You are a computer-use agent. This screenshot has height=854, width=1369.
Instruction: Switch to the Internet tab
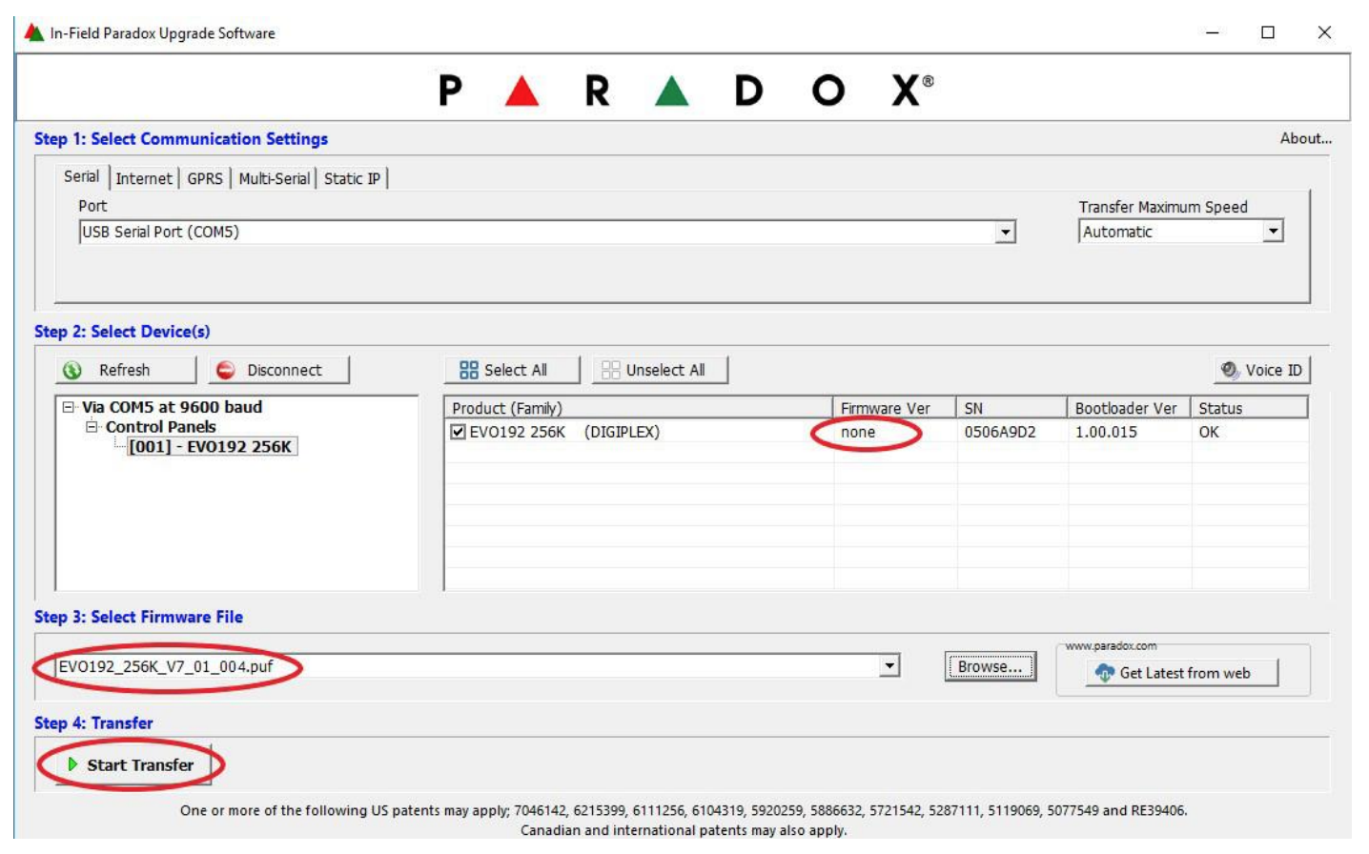(144, 178)
